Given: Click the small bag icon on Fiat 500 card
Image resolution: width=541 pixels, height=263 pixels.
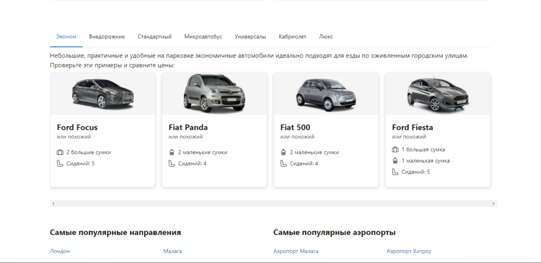Looking at the screenshot, I should point(283,152).
